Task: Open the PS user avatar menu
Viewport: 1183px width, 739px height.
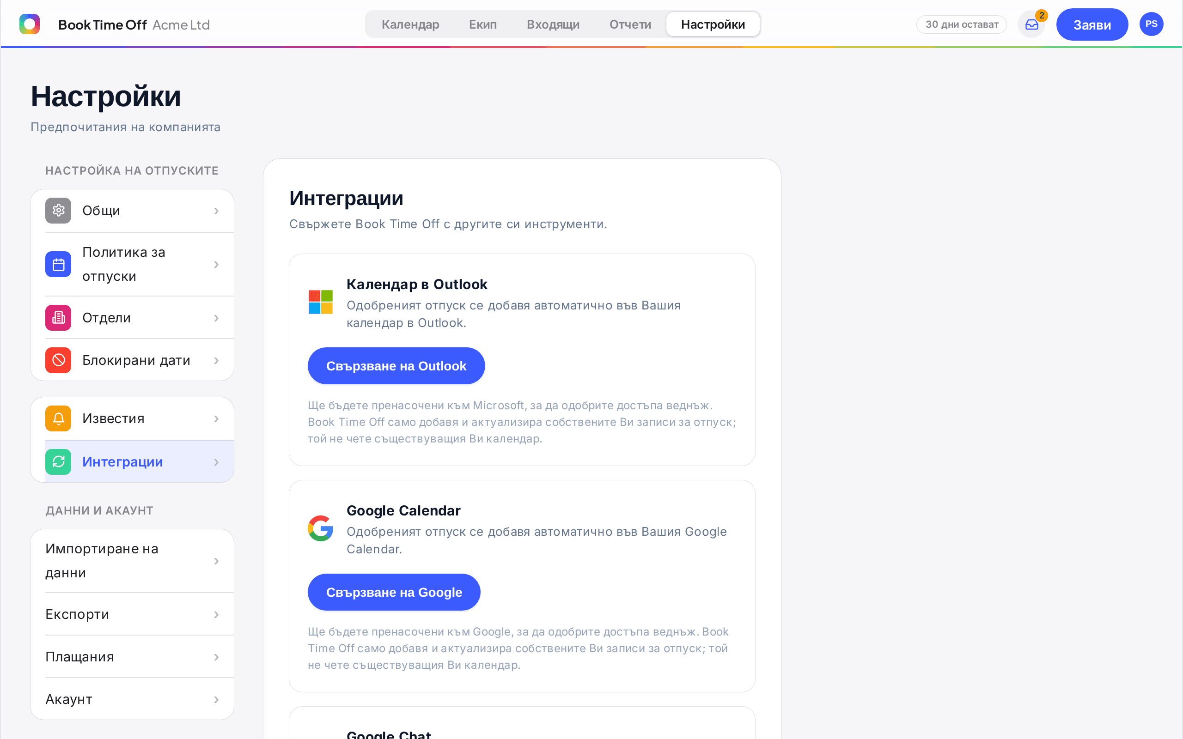Action: pos(1151,24)
